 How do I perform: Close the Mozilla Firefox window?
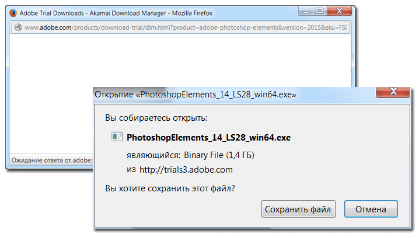pos(340,11)
